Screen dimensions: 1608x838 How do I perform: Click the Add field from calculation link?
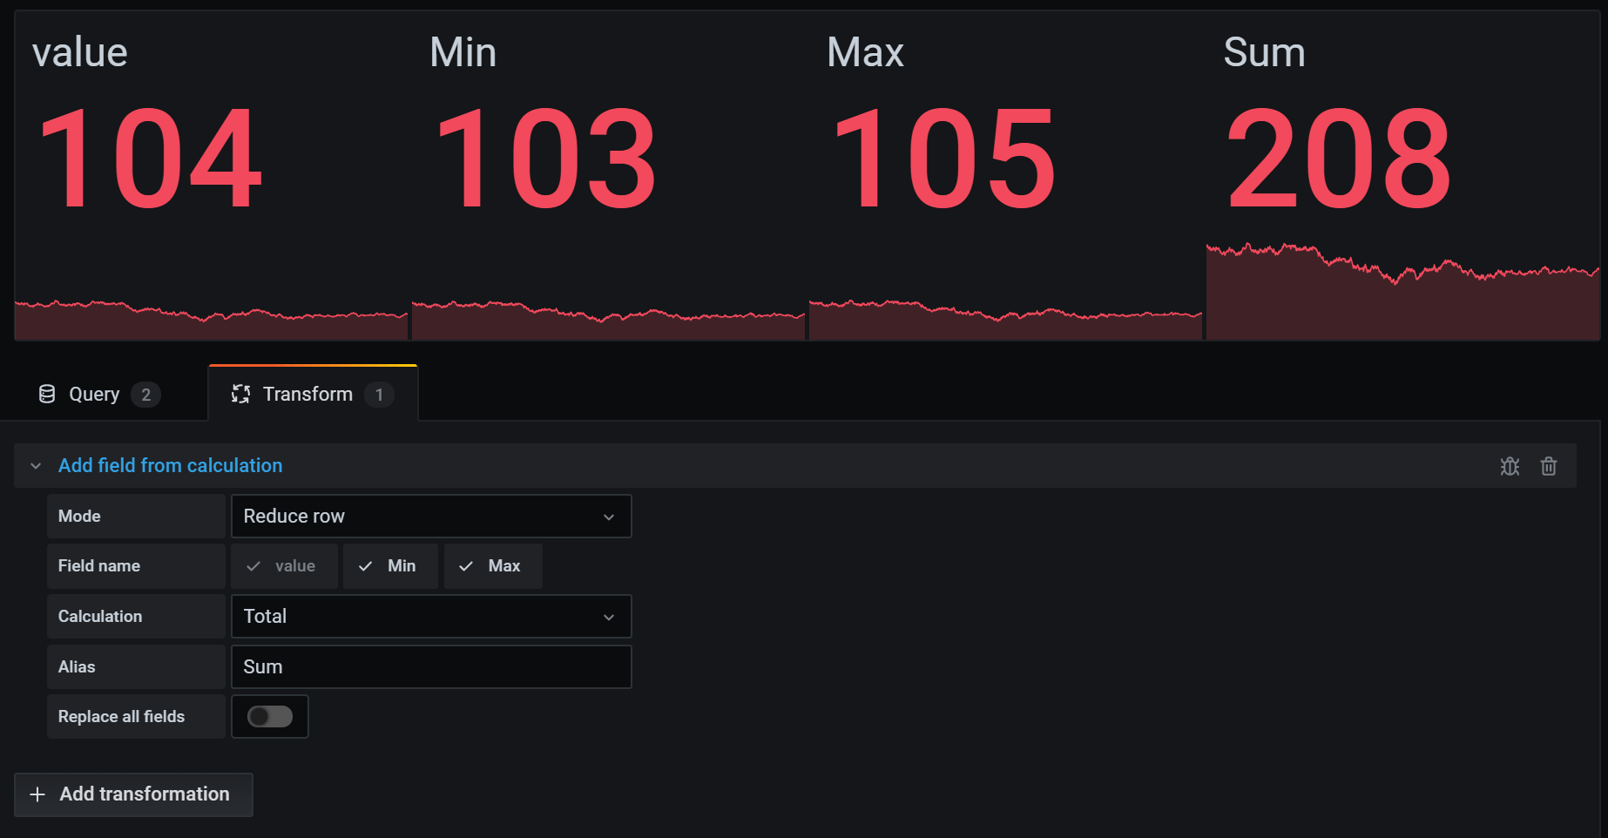[171, 465]
